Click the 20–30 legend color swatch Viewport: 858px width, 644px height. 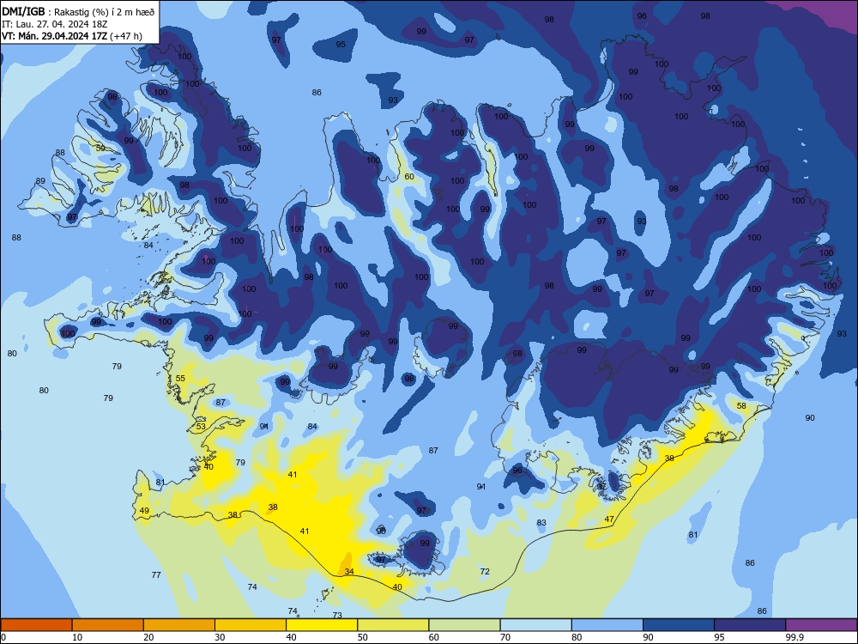point(179,625)
